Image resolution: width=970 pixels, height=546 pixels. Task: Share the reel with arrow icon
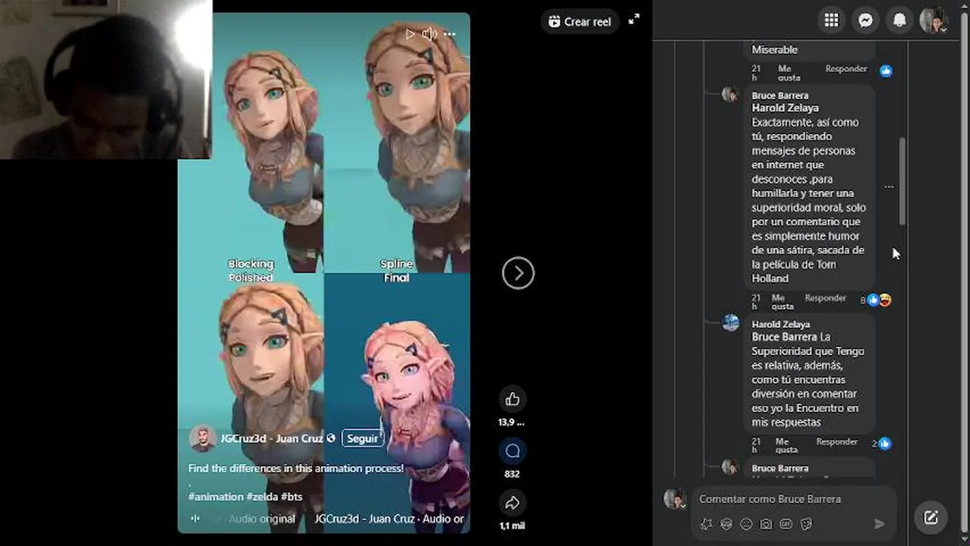tap(512, 503)
